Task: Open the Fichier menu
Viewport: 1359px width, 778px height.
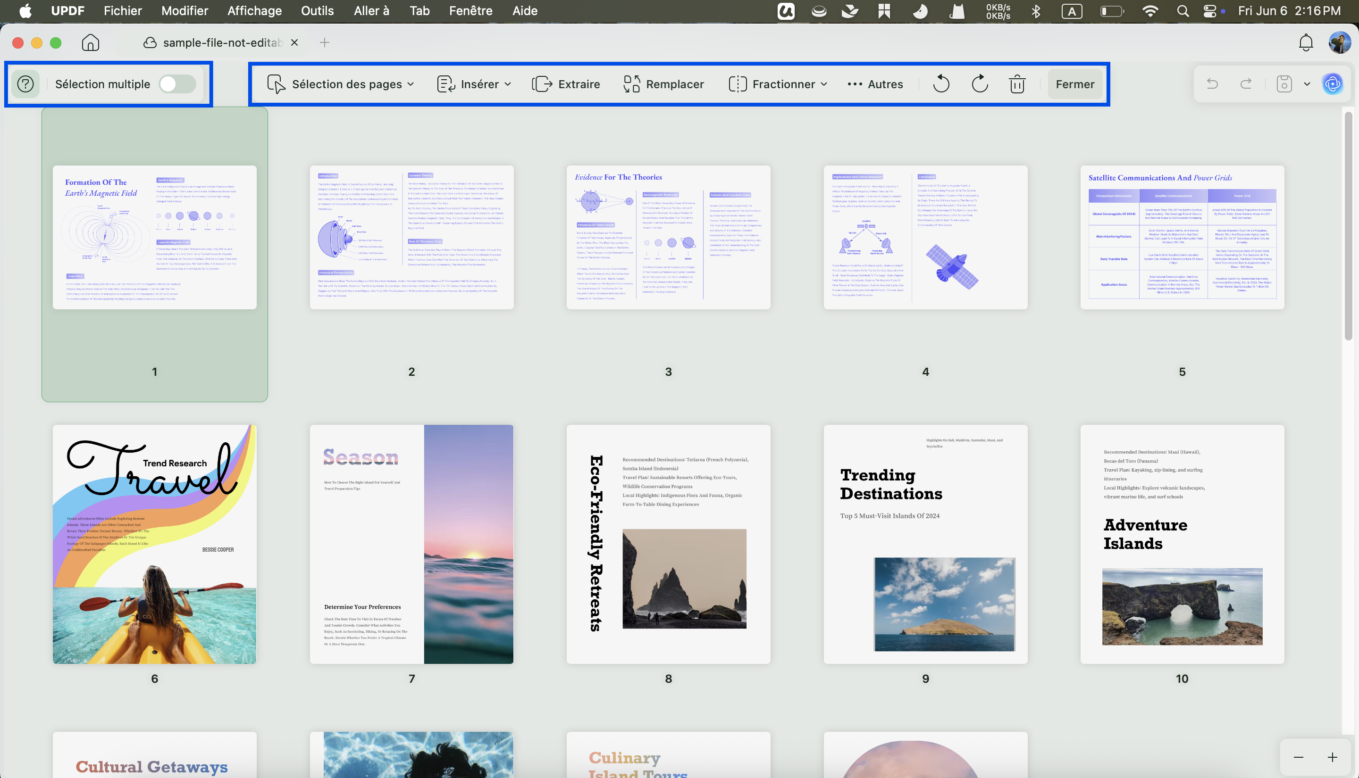Action: pos(122,11)
